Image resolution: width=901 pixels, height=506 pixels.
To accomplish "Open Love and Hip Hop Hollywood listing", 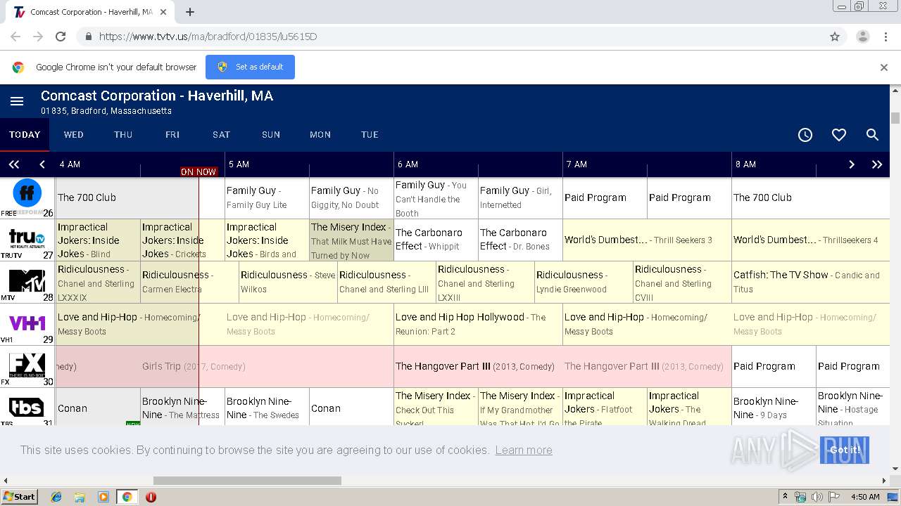I will click(x=478, y=324).
